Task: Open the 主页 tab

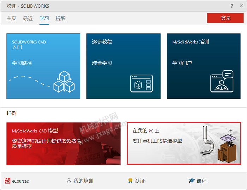Action: pyautogui.click(x=11, y=18)
